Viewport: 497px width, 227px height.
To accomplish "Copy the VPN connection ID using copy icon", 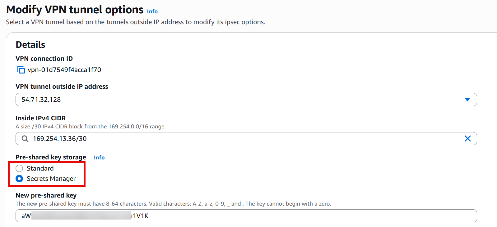I will 21,70.
